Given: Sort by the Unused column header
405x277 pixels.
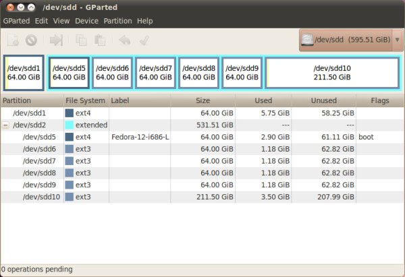Looking at the screenshot, I should click(x=323, y=100).
